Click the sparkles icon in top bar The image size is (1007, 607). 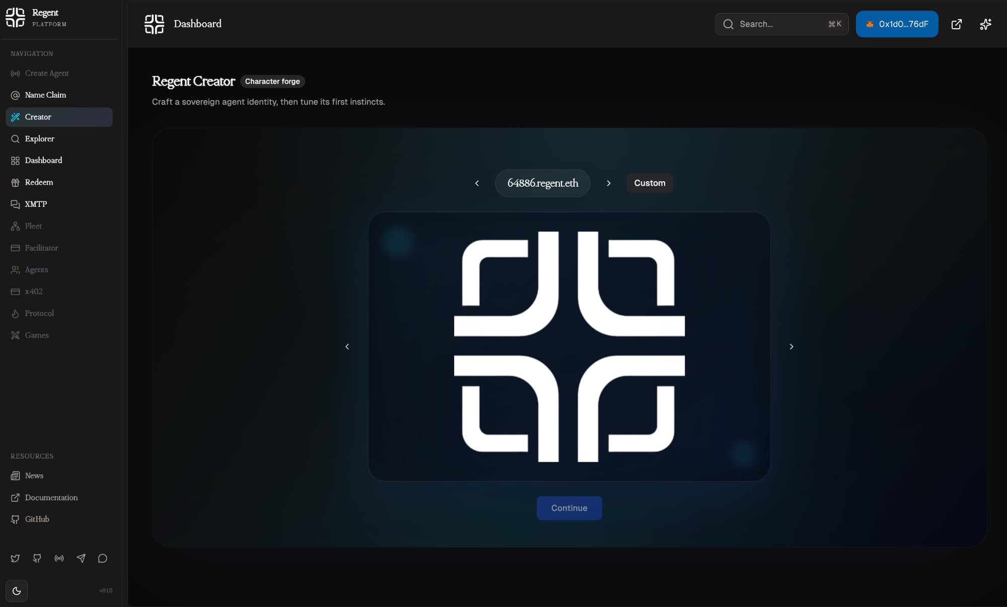point(985,24)
